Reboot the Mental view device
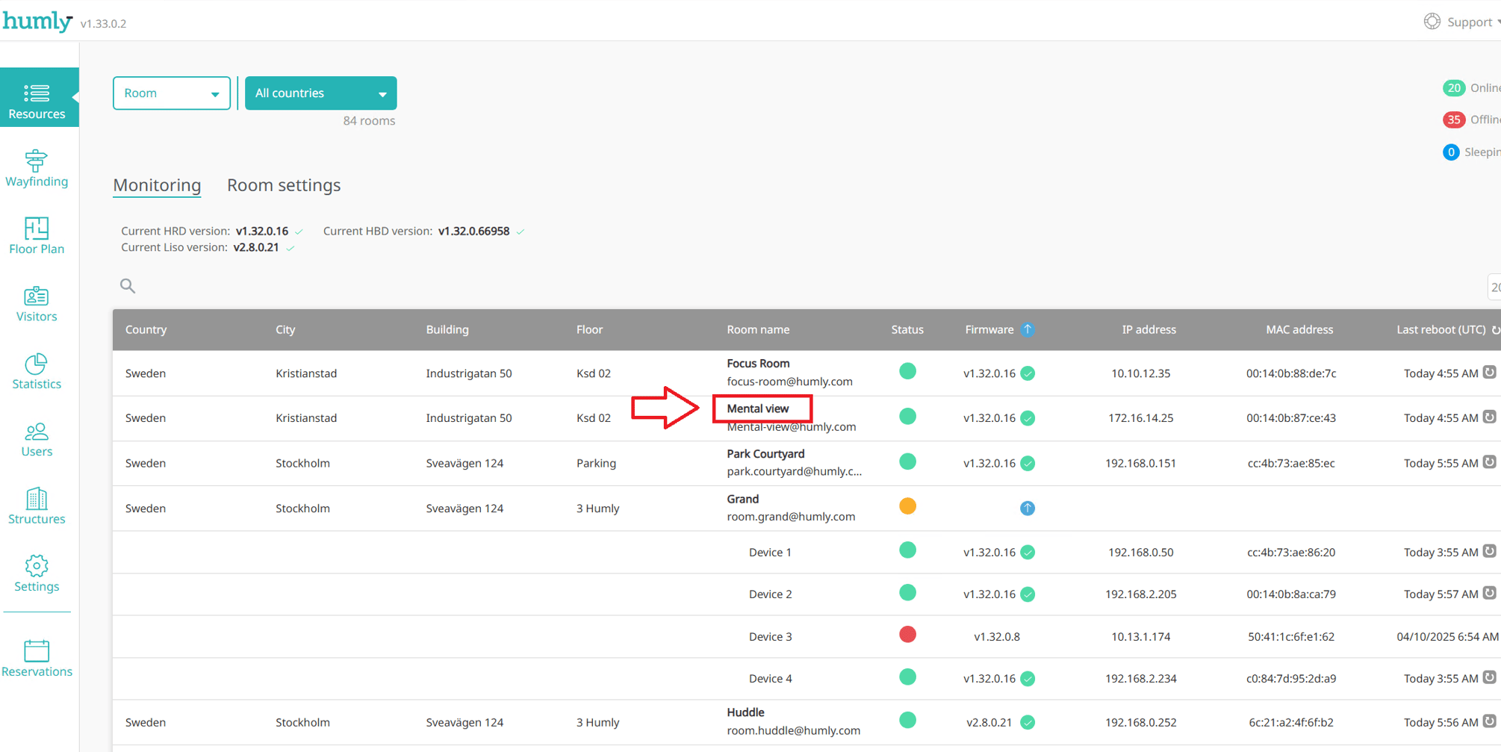The height and width of the screenshot is (752, 1501). pyautogui.click(x=1489, y=417)
